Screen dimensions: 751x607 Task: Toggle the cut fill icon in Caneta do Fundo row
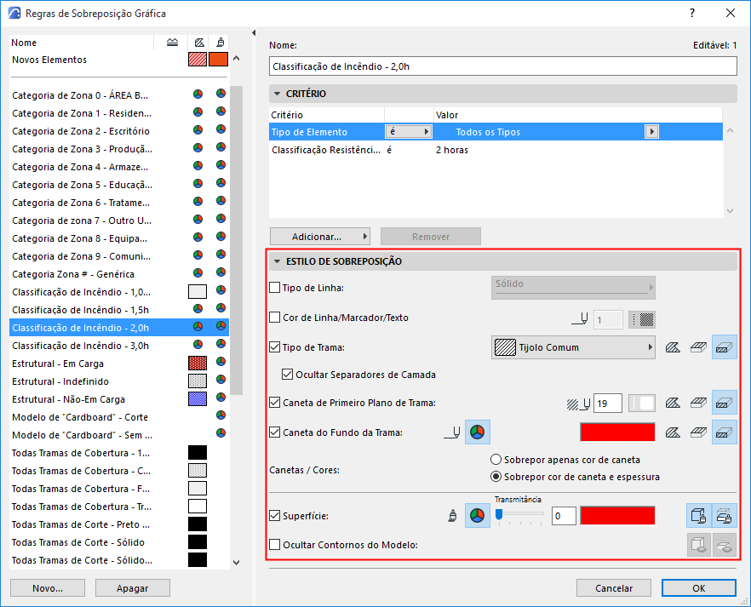pos(724,432)
